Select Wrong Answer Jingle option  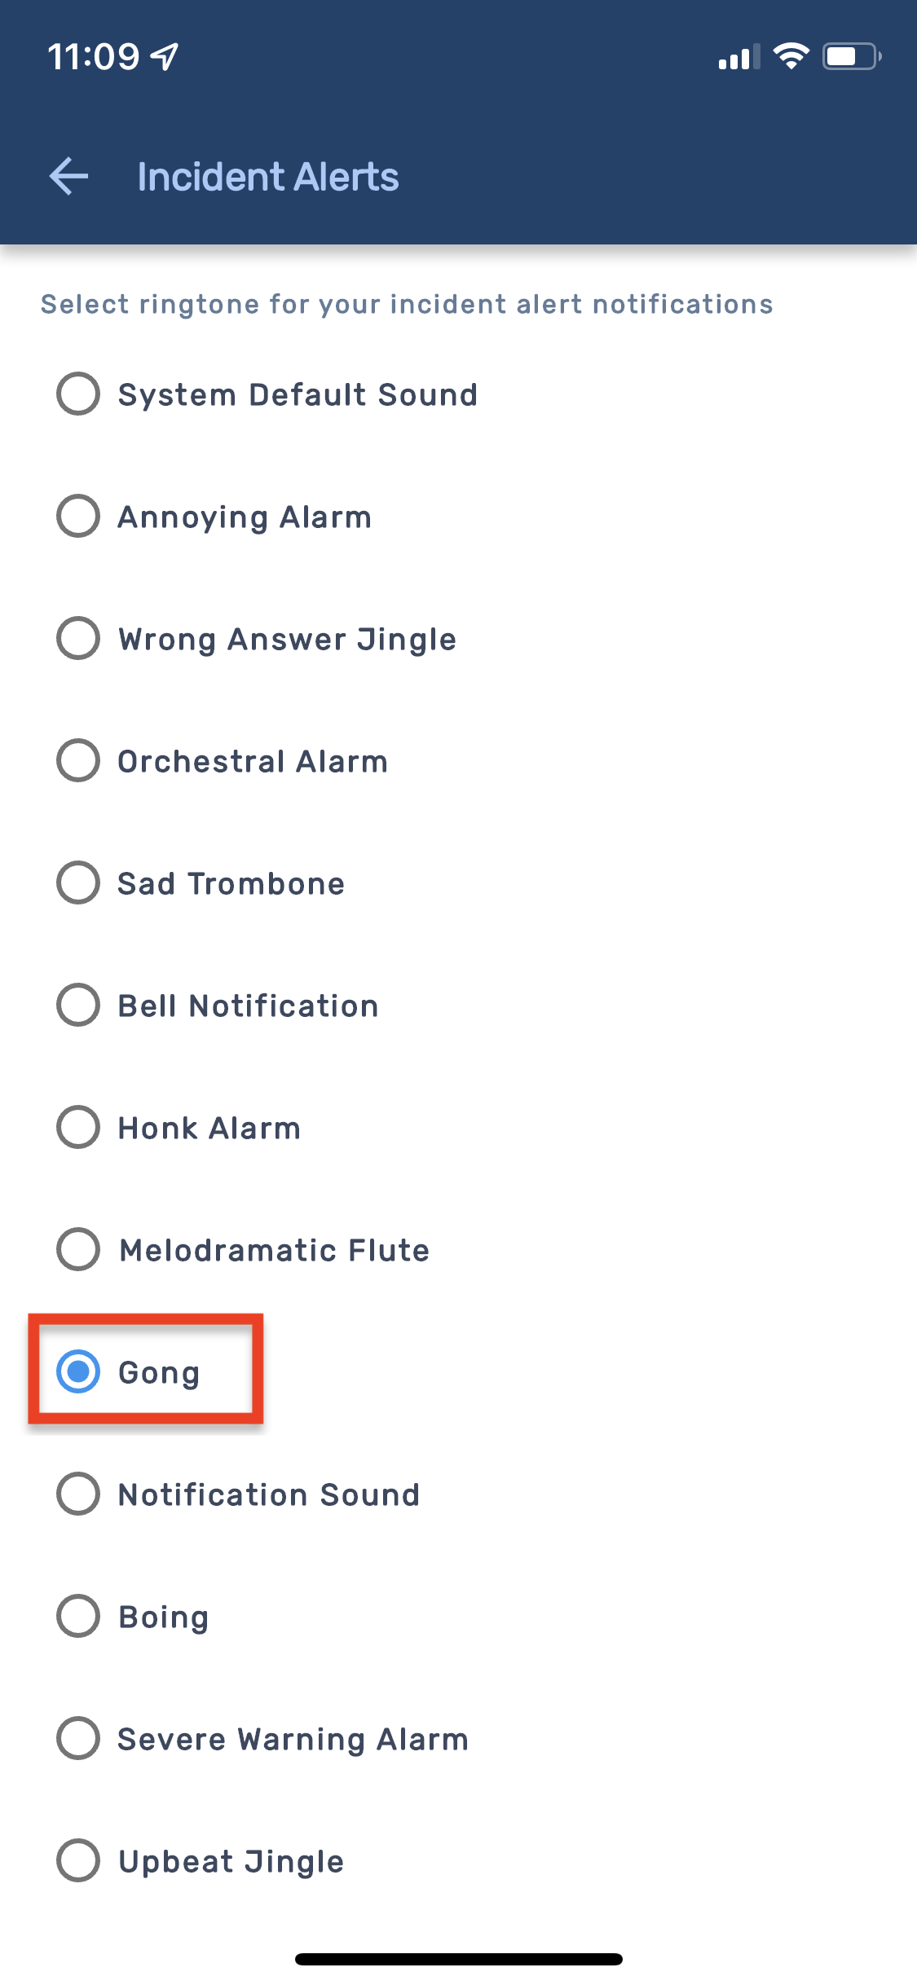(78, 639)
